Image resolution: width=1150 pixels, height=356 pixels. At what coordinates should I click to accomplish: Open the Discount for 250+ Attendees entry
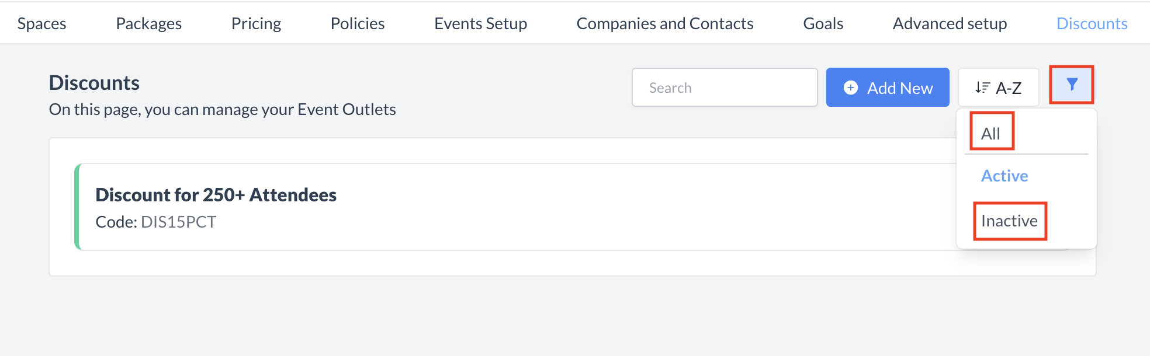tap(216, 195)
